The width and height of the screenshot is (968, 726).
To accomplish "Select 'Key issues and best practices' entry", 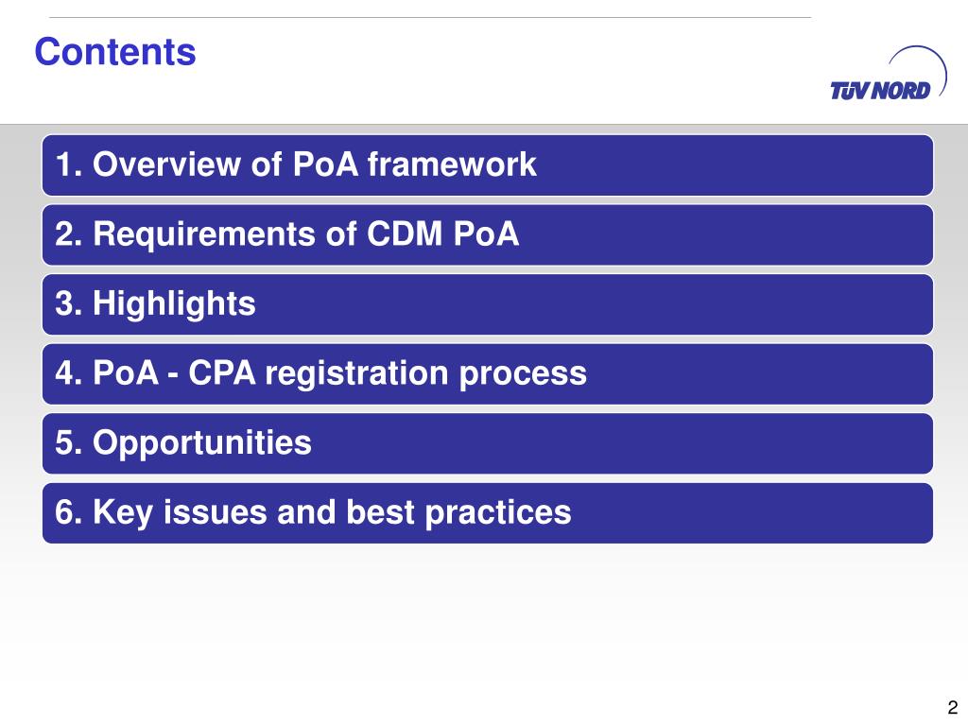I will tap(488, 513).
